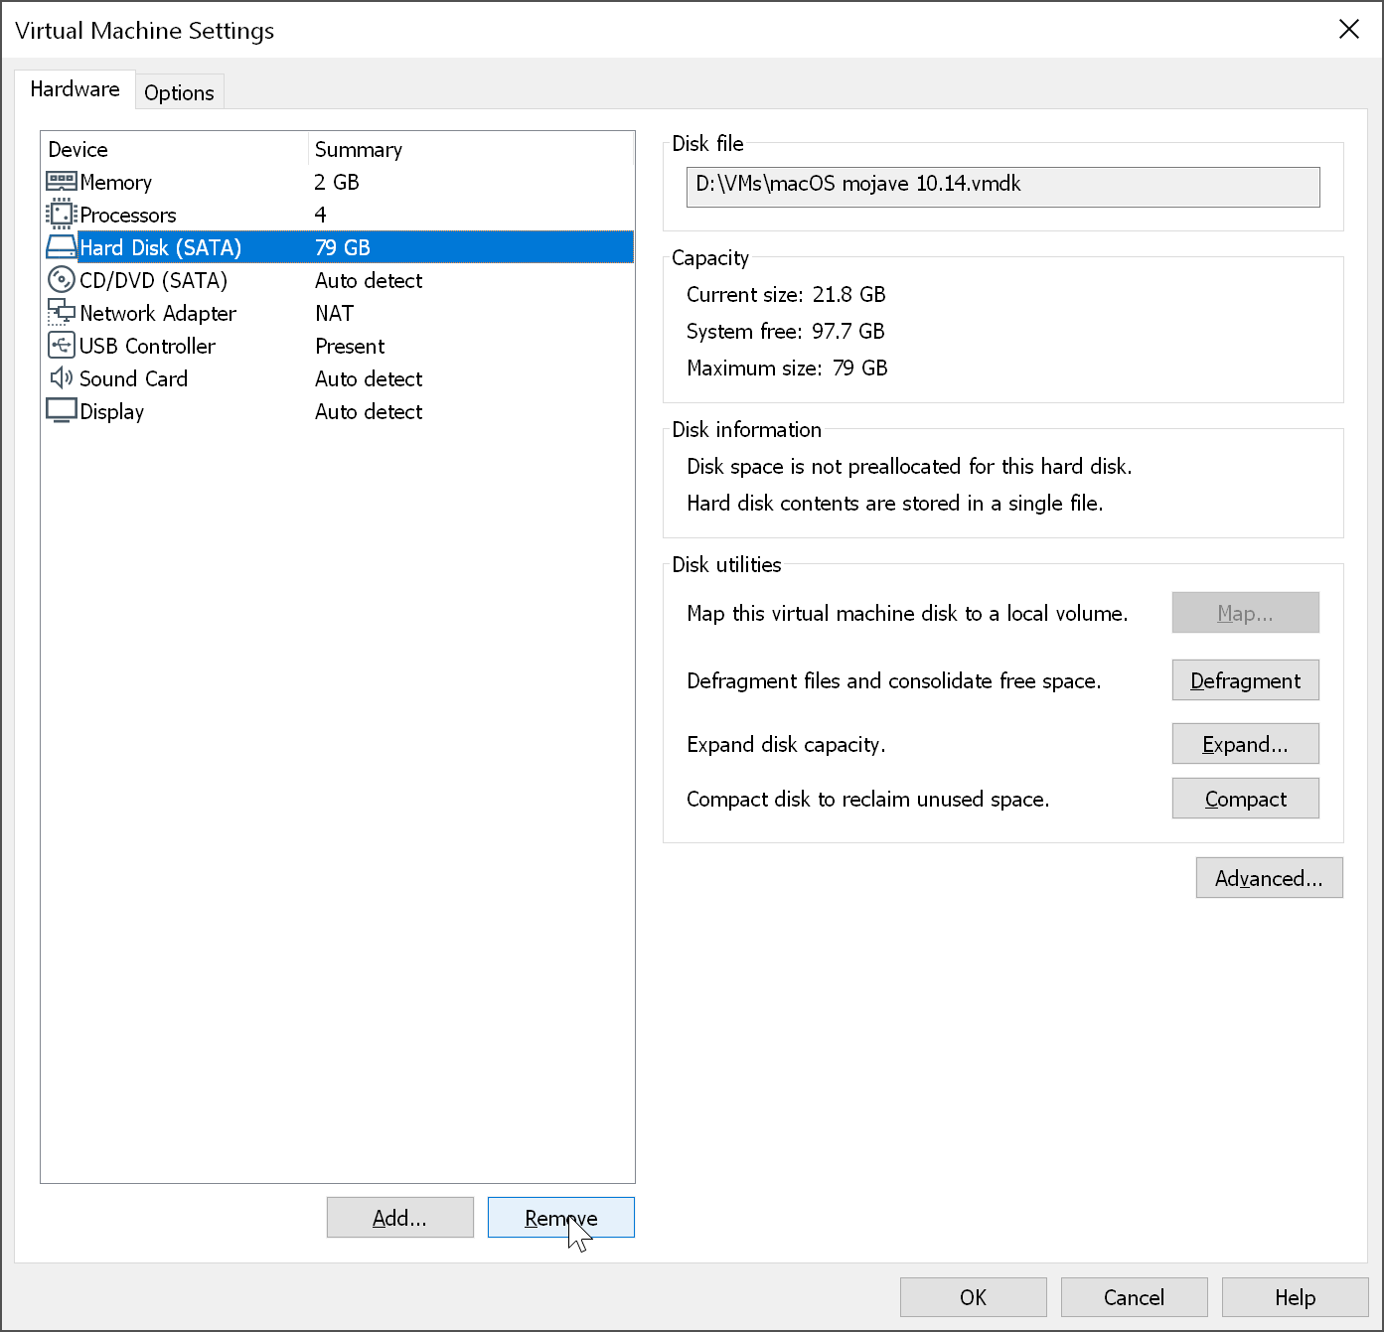This screenshot has height=1332, width=1384.
Task: Click the USB Controller icon
Action: coord(62,346)
